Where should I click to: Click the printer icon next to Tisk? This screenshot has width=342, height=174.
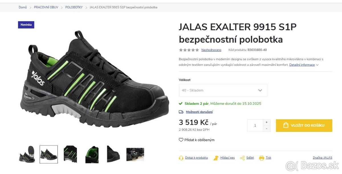(262, 158)
